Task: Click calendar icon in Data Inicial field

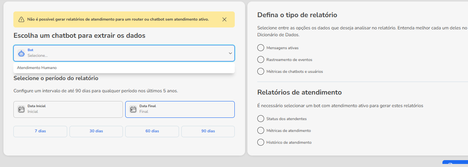Action: [21, 109]
